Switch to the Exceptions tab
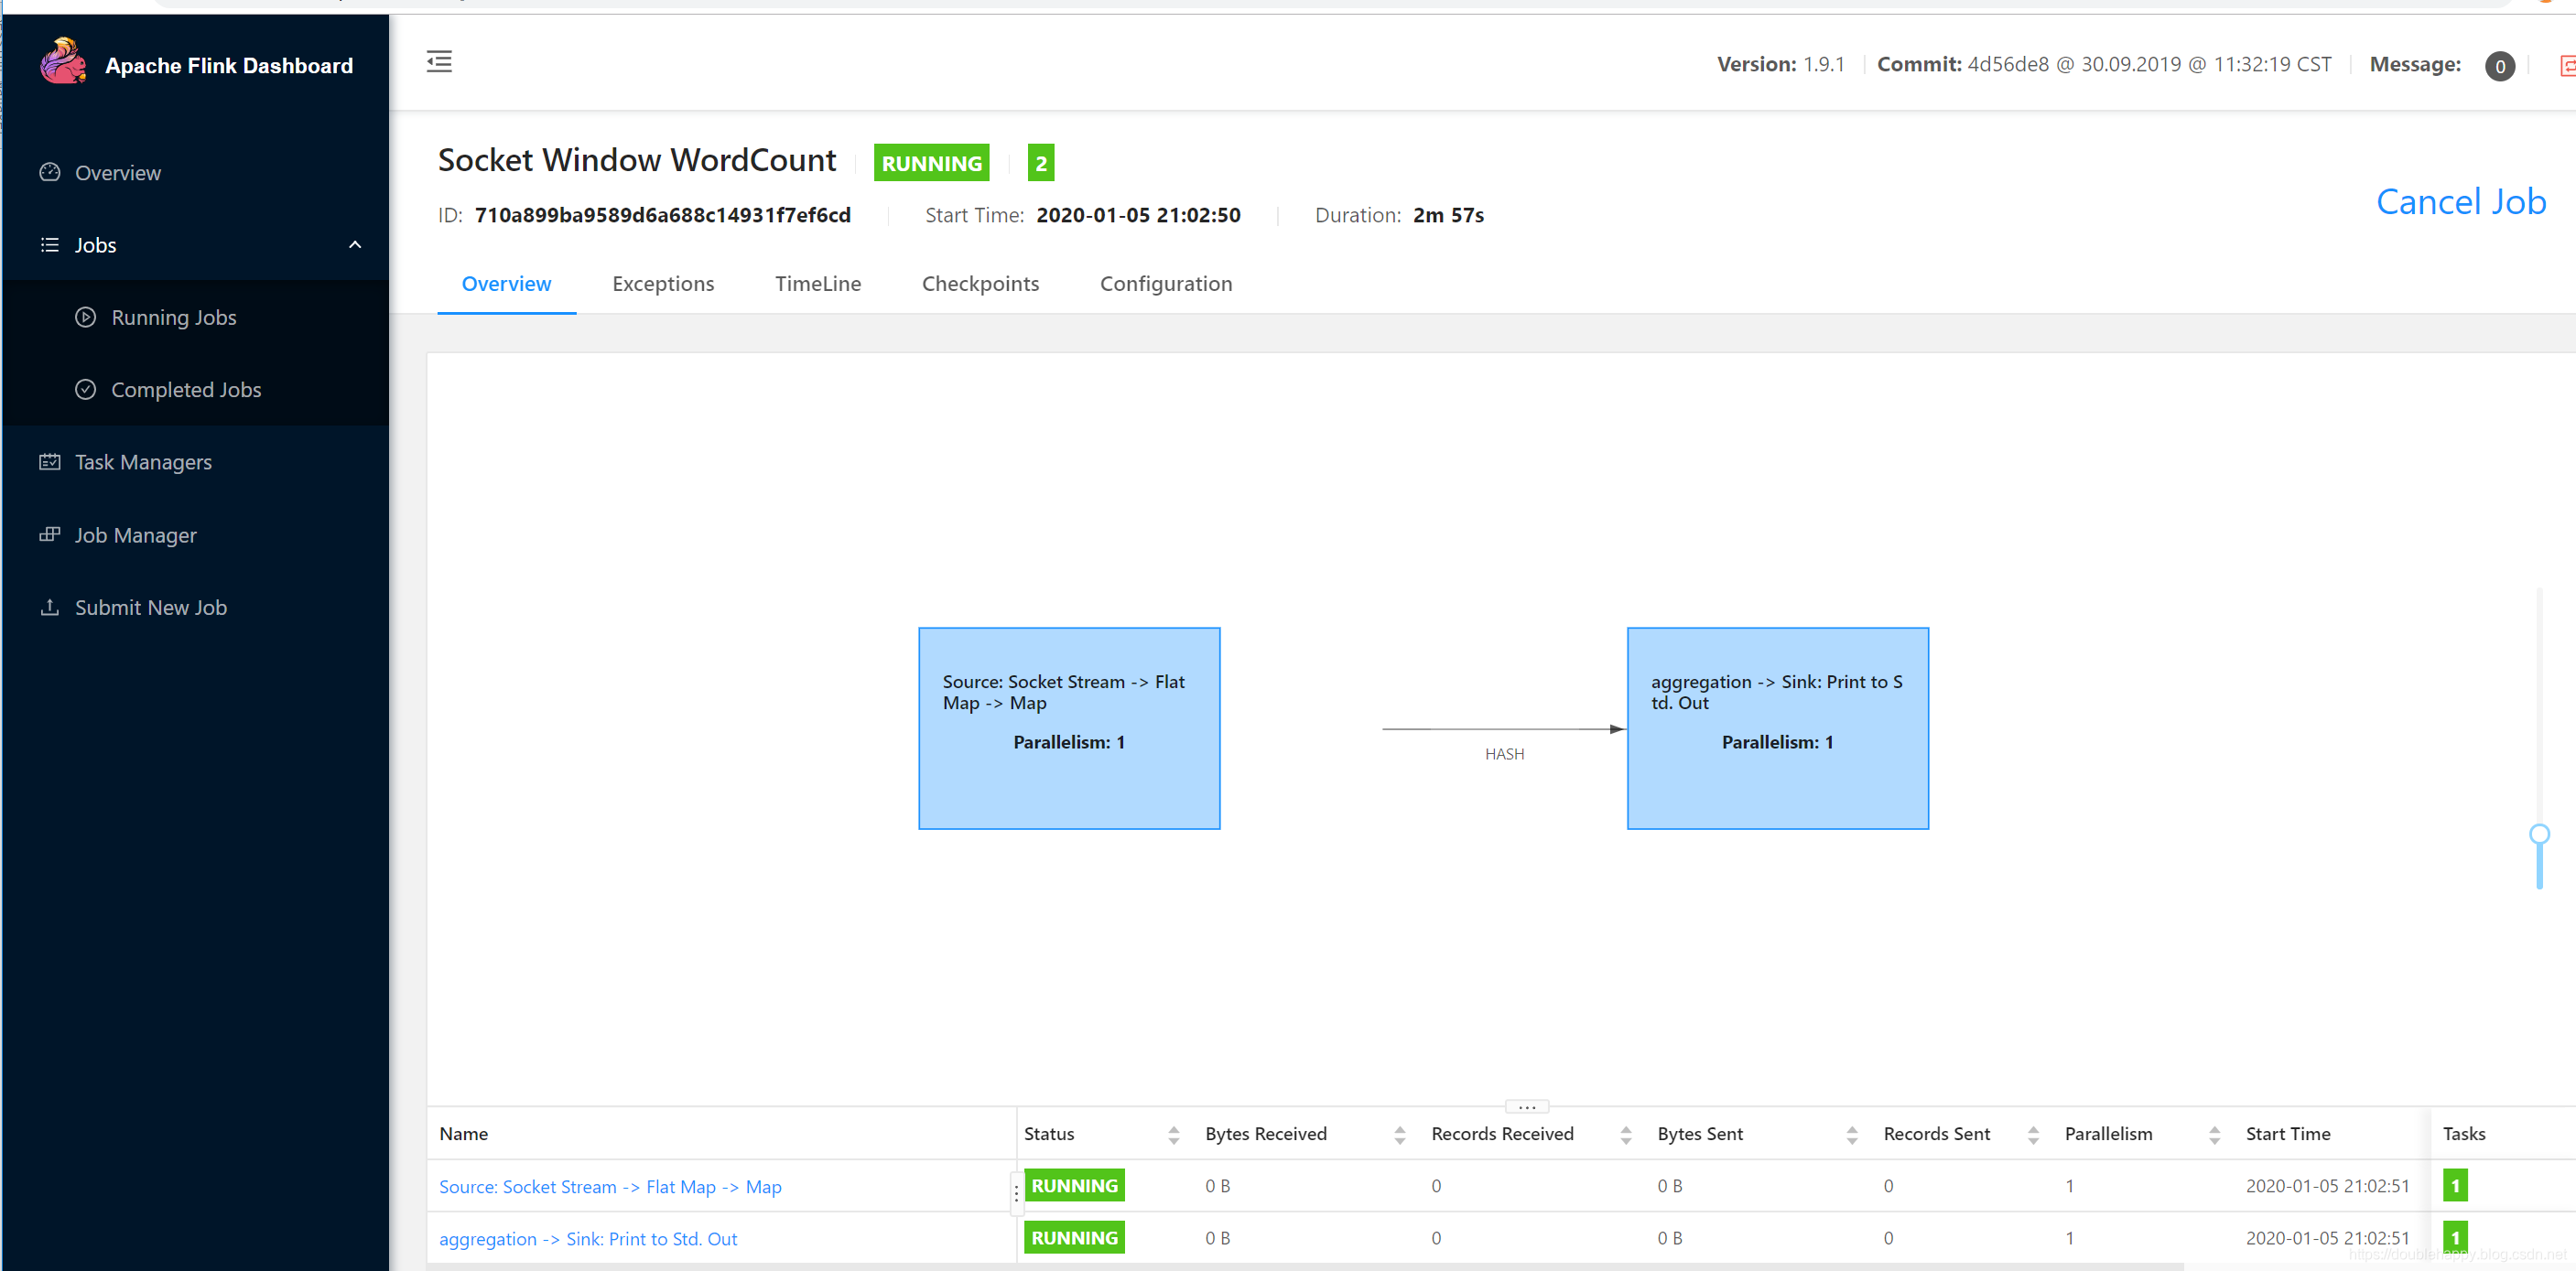 click(663, 284)
